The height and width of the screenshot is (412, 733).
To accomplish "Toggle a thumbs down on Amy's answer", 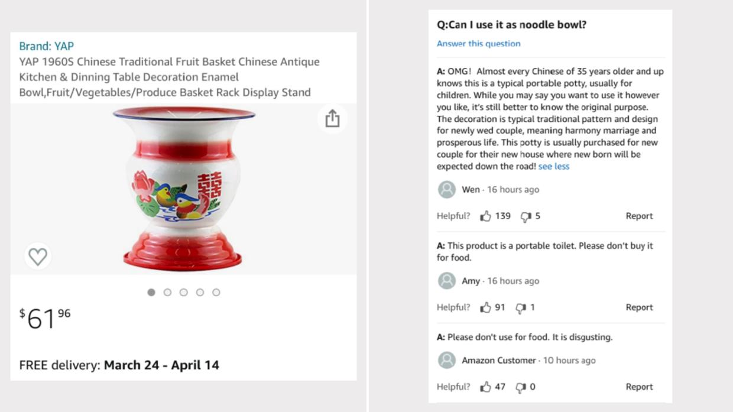I will [x=520, y=307].
